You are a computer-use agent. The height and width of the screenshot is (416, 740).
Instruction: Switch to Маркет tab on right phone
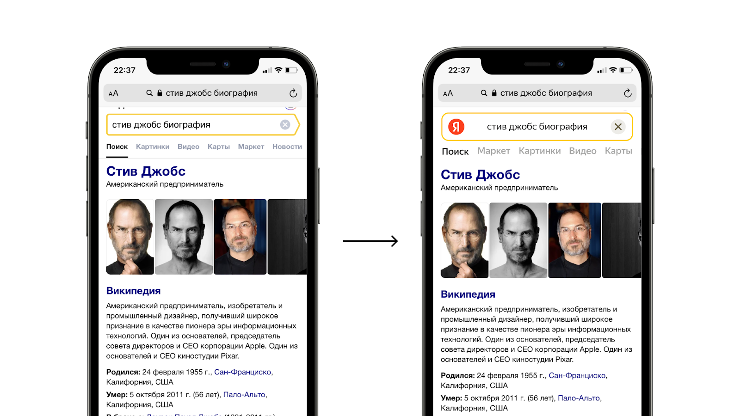click(493, 151)
